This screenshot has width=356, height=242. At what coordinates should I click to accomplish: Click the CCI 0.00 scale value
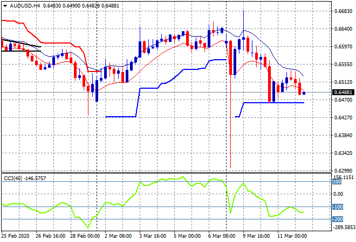[x=338, y=194]
